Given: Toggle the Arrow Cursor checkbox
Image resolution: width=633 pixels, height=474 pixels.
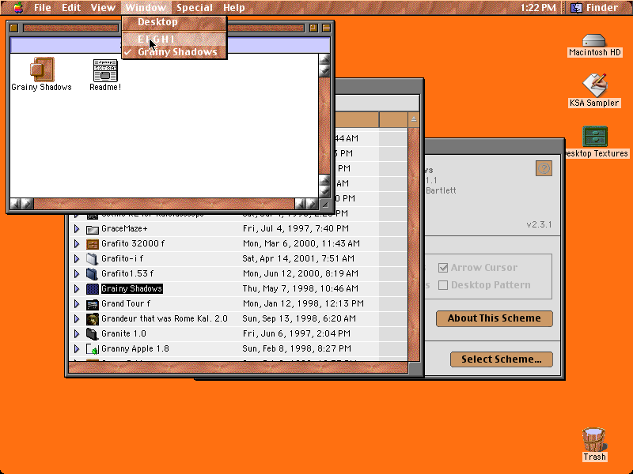Looking at the screenshot, I should click(443, 268).
